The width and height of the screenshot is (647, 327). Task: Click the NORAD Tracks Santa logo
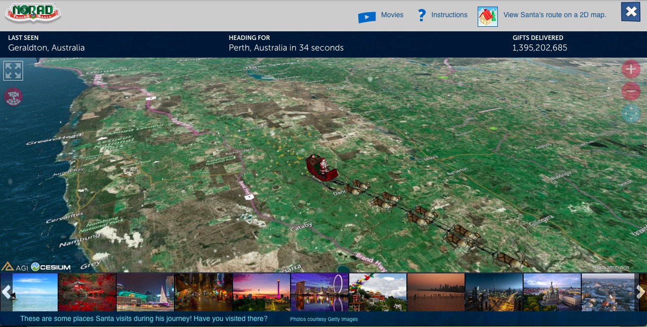pyautogui.click(x=33, y=13)
